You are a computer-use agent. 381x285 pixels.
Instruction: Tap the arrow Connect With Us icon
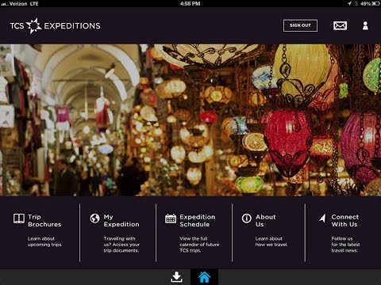[322, 218]
